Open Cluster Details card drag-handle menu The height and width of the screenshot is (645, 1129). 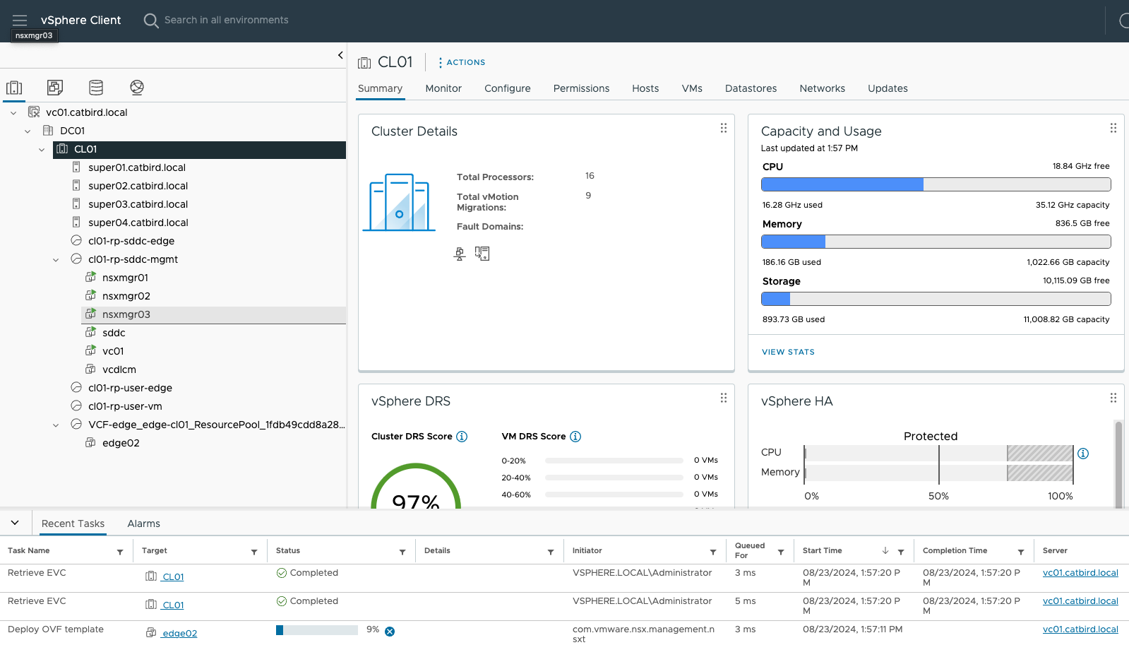coord(724,128)
